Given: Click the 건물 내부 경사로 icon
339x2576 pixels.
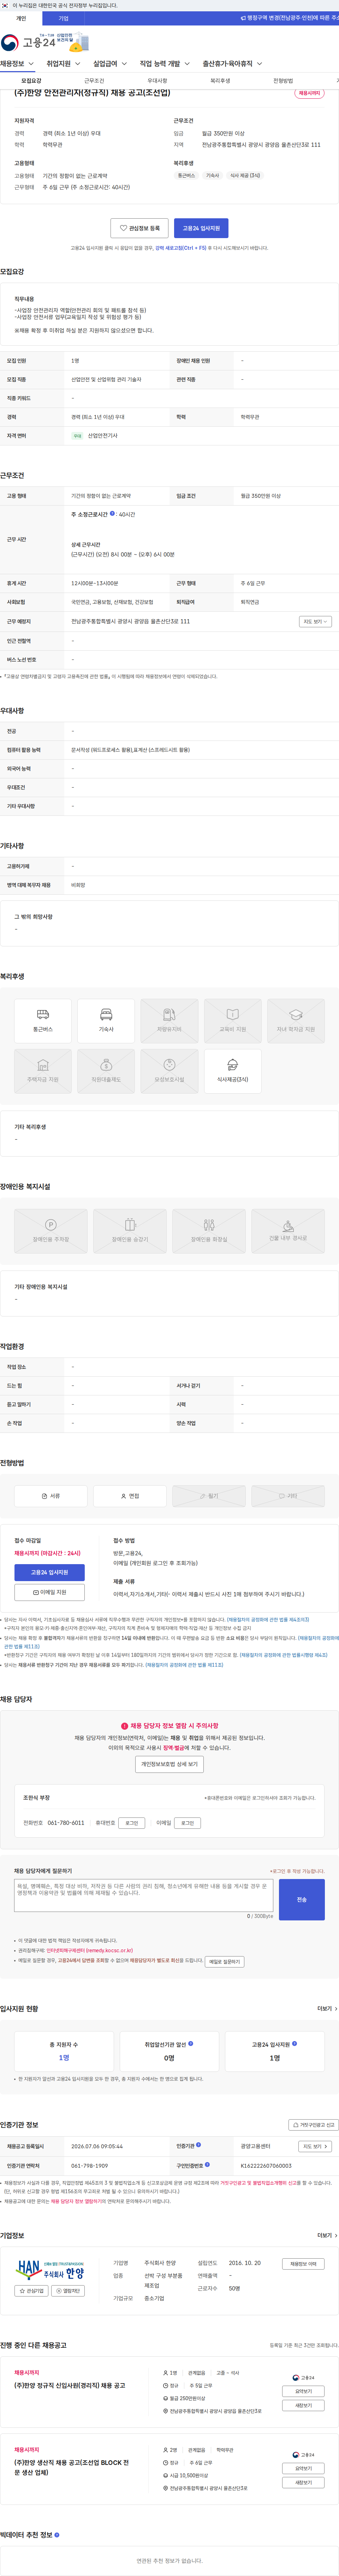Looking at the screenshot, I should 288,1231.
